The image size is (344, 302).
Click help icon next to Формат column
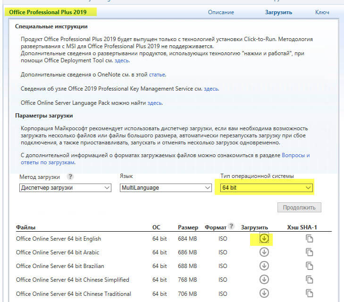click(231, 226)
